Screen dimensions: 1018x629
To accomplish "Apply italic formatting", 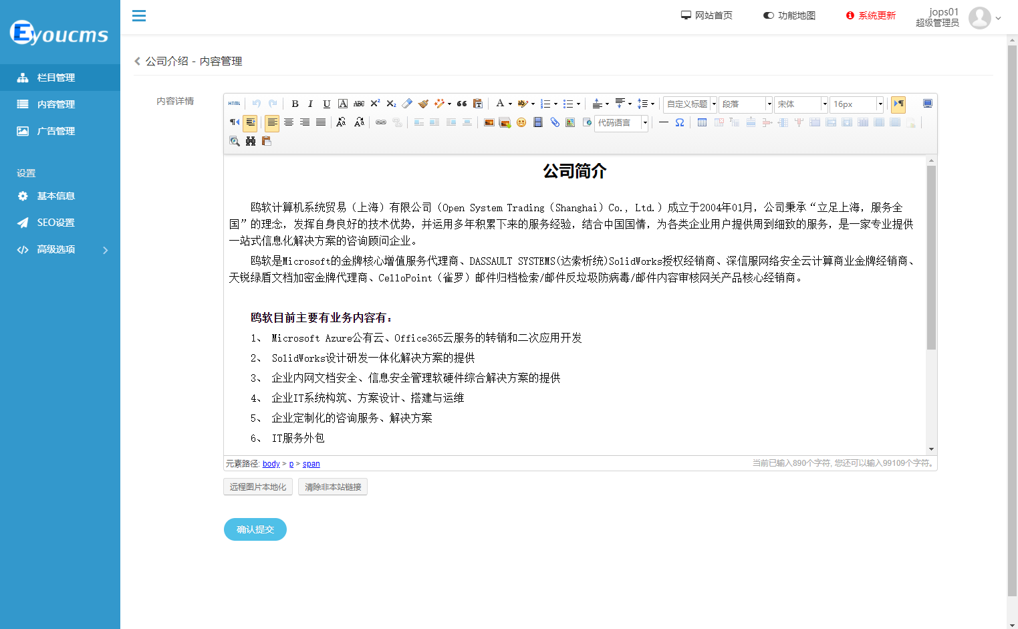I will click(310, 104).
